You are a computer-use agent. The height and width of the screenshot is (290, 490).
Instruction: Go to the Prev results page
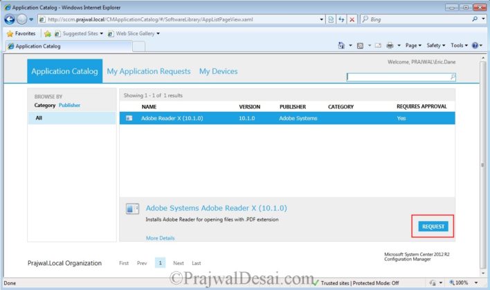(142, 263)
